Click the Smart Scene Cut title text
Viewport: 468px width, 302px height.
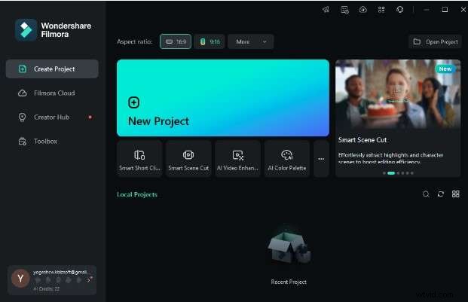pos(362,140)
